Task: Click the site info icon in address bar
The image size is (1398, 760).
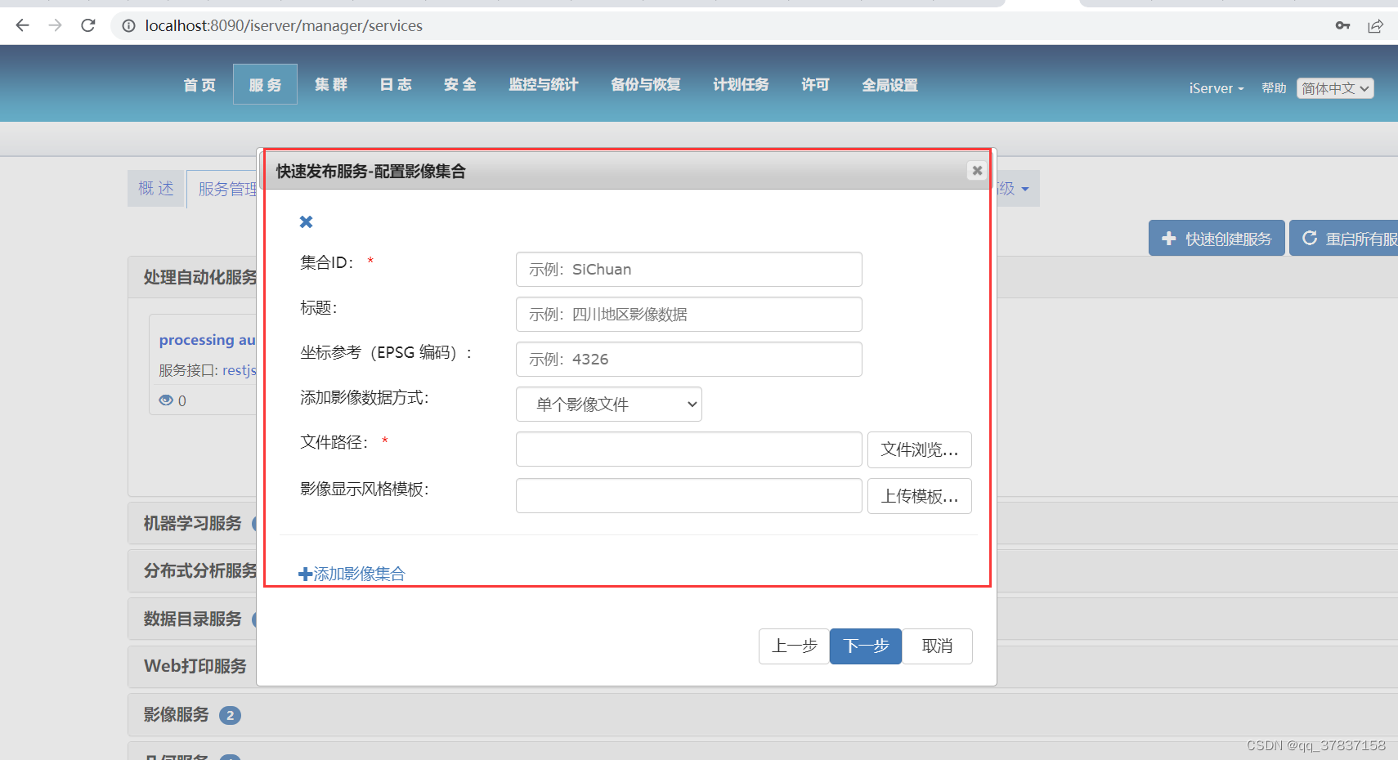Action: pos(128,26)
